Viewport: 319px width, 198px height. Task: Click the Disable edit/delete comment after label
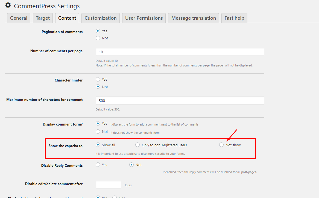[x=54, y=184]
